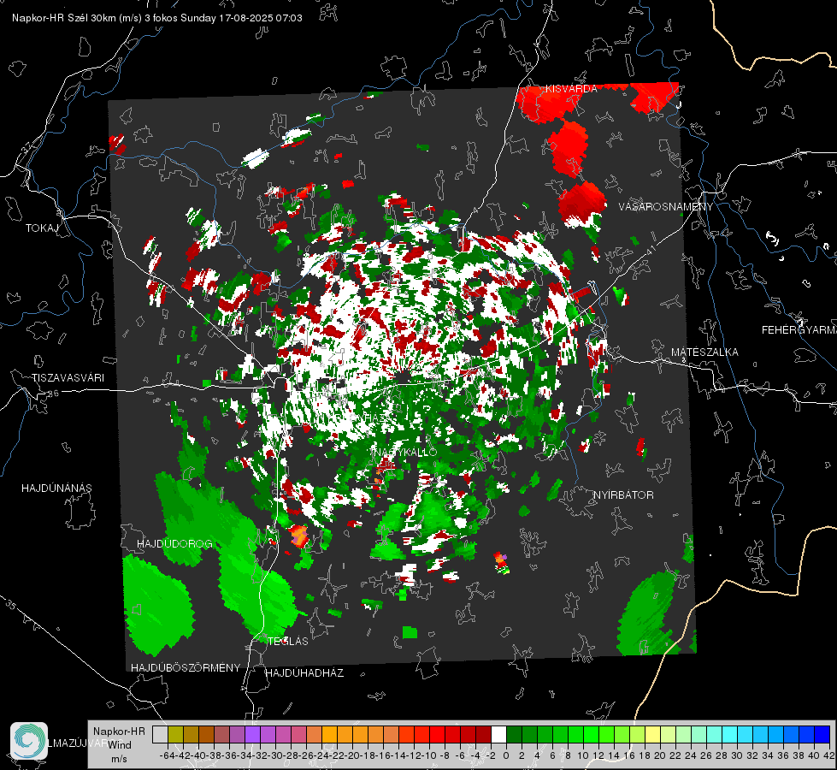This screenshot has height=770, width=837.
Task: Click the HAJDÚNÁNÁS town label
Action: [x=56, y=488]
